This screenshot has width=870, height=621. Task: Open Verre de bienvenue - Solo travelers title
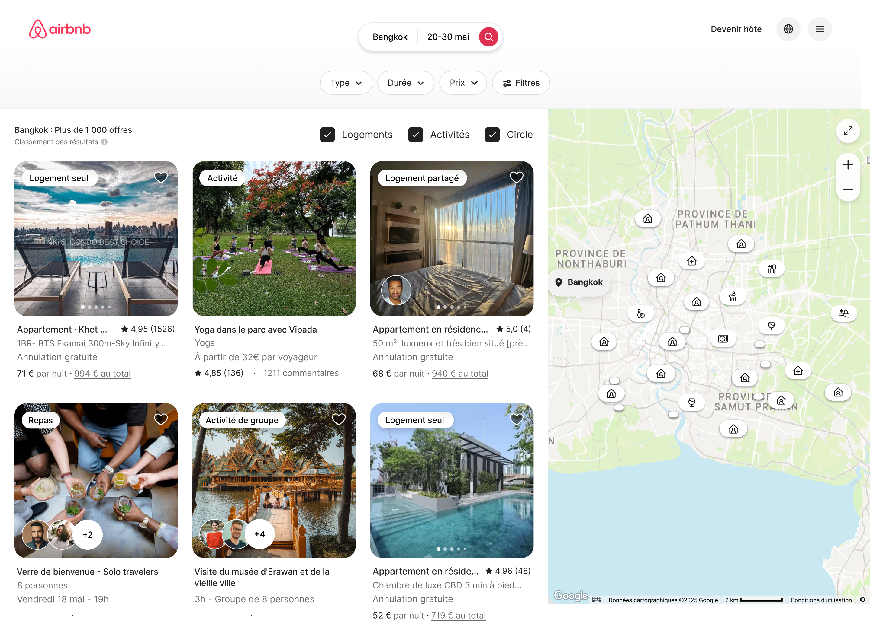(x=88, y=572)
